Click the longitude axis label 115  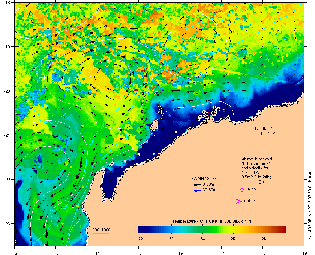[138, 253]
